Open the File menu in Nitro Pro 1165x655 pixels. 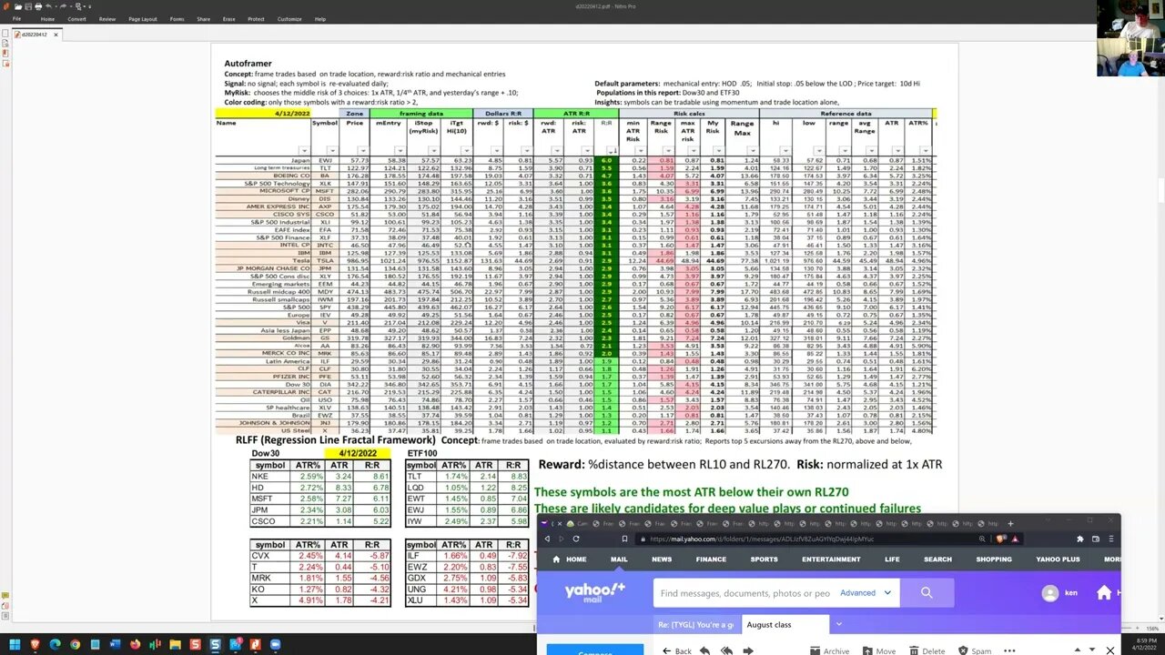click(x=16, y=19)
